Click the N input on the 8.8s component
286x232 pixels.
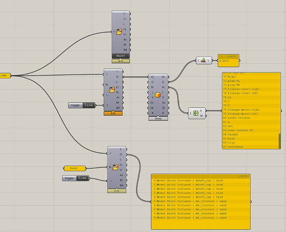[107, 84]
